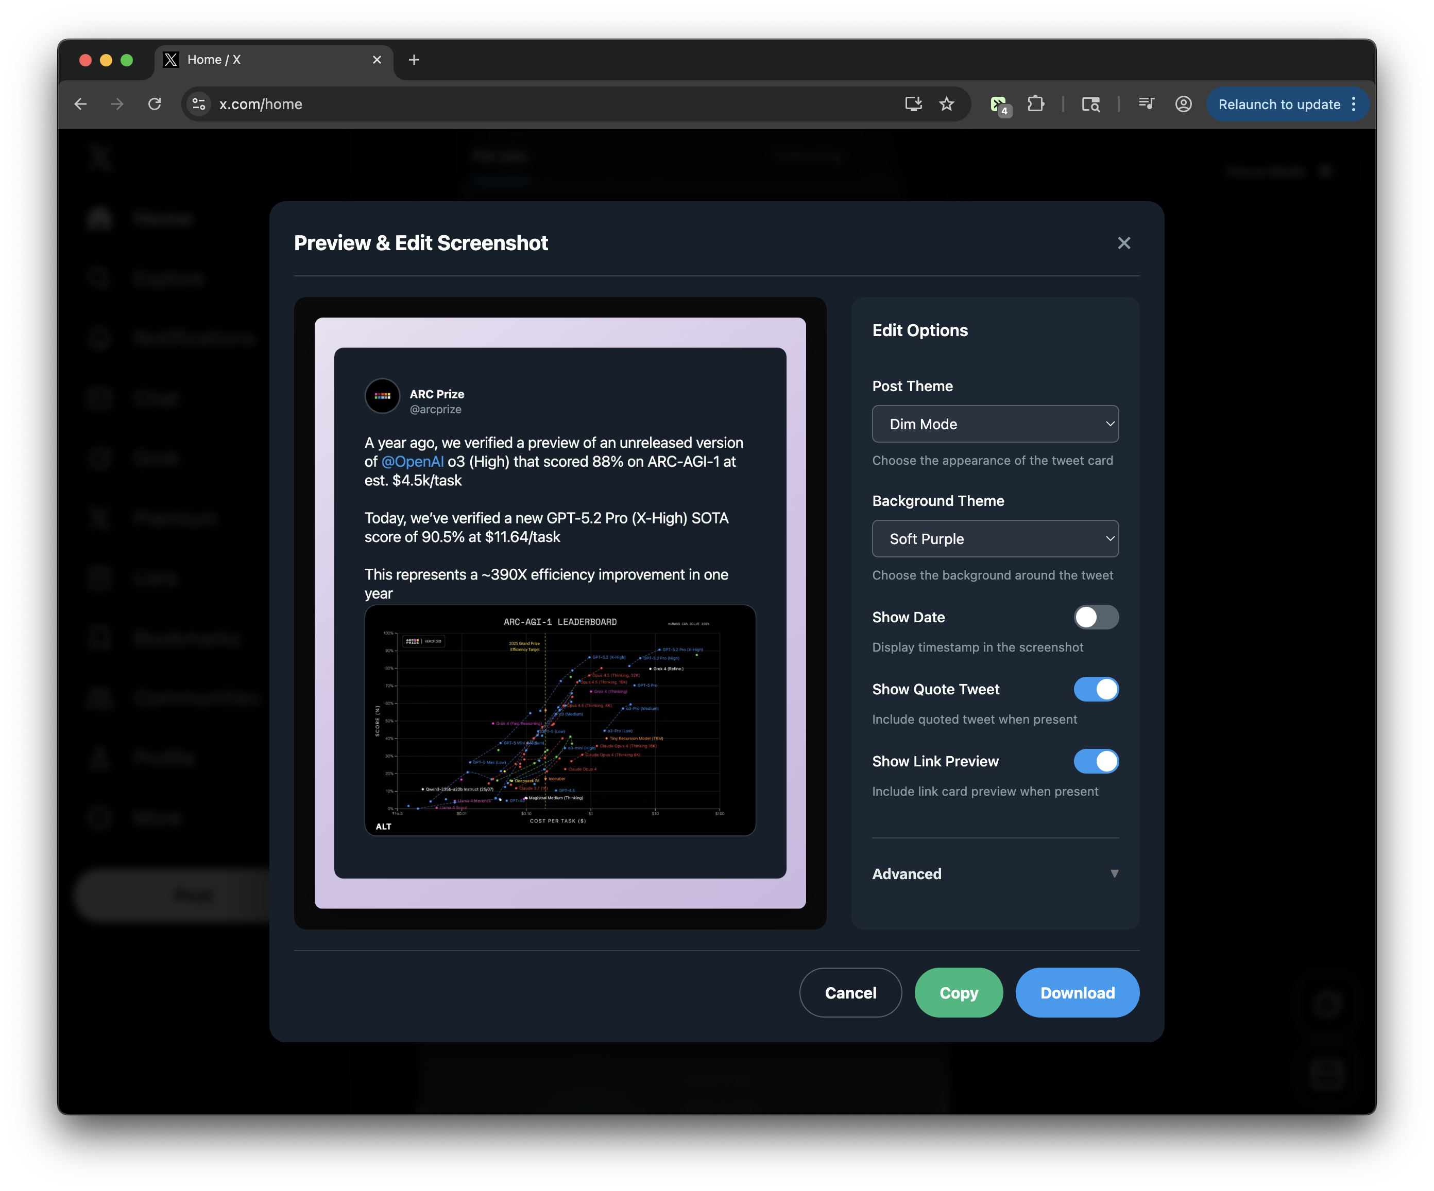Open the Chrome profile icon
Screen dimensions: 1434x1191
1183,104
